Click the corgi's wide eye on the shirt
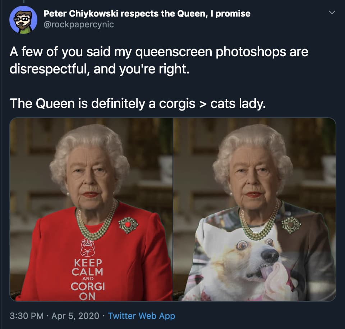Viewport: 345px width, 329px height. point(241,245)
